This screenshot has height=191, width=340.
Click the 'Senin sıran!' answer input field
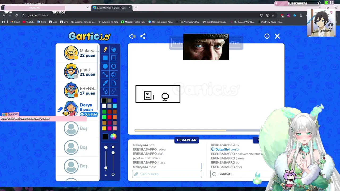click(x=167, y=174)
